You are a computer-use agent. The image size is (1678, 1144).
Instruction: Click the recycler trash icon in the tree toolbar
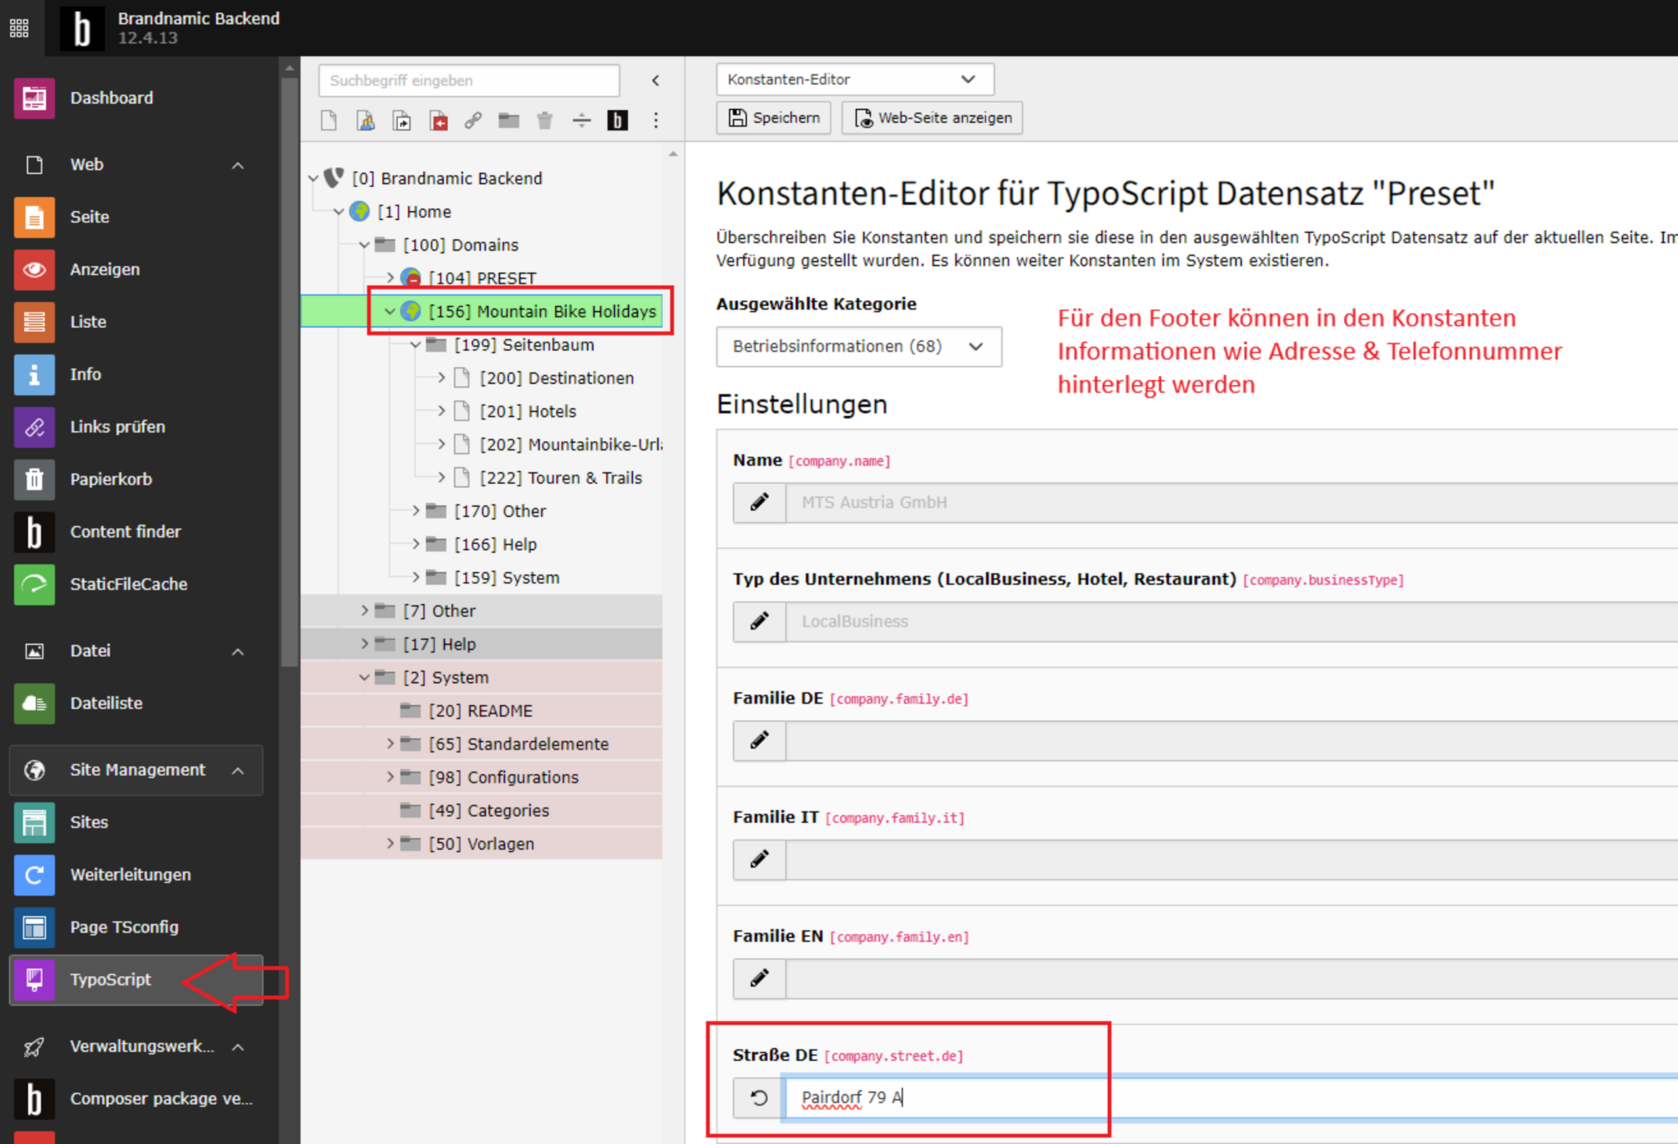(x=545, y=120)
